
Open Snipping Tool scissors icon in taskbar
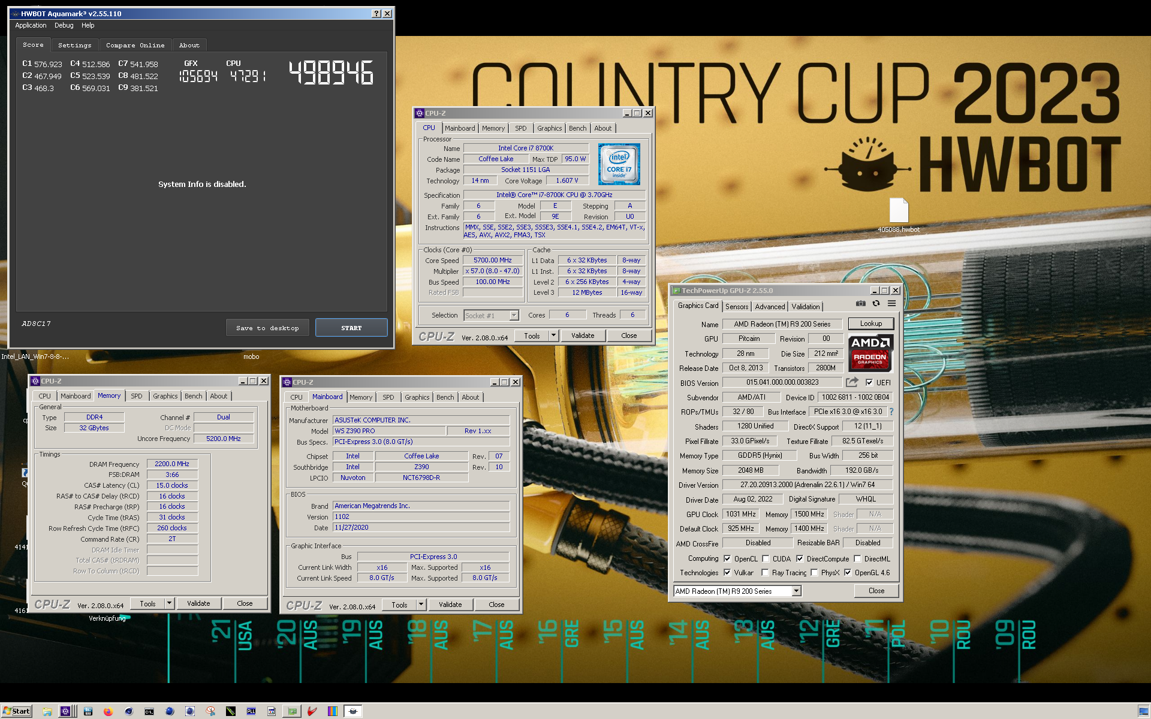(210, 711)
